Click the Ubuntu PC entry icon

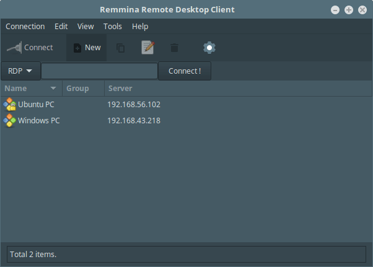(x=10, y=104)
